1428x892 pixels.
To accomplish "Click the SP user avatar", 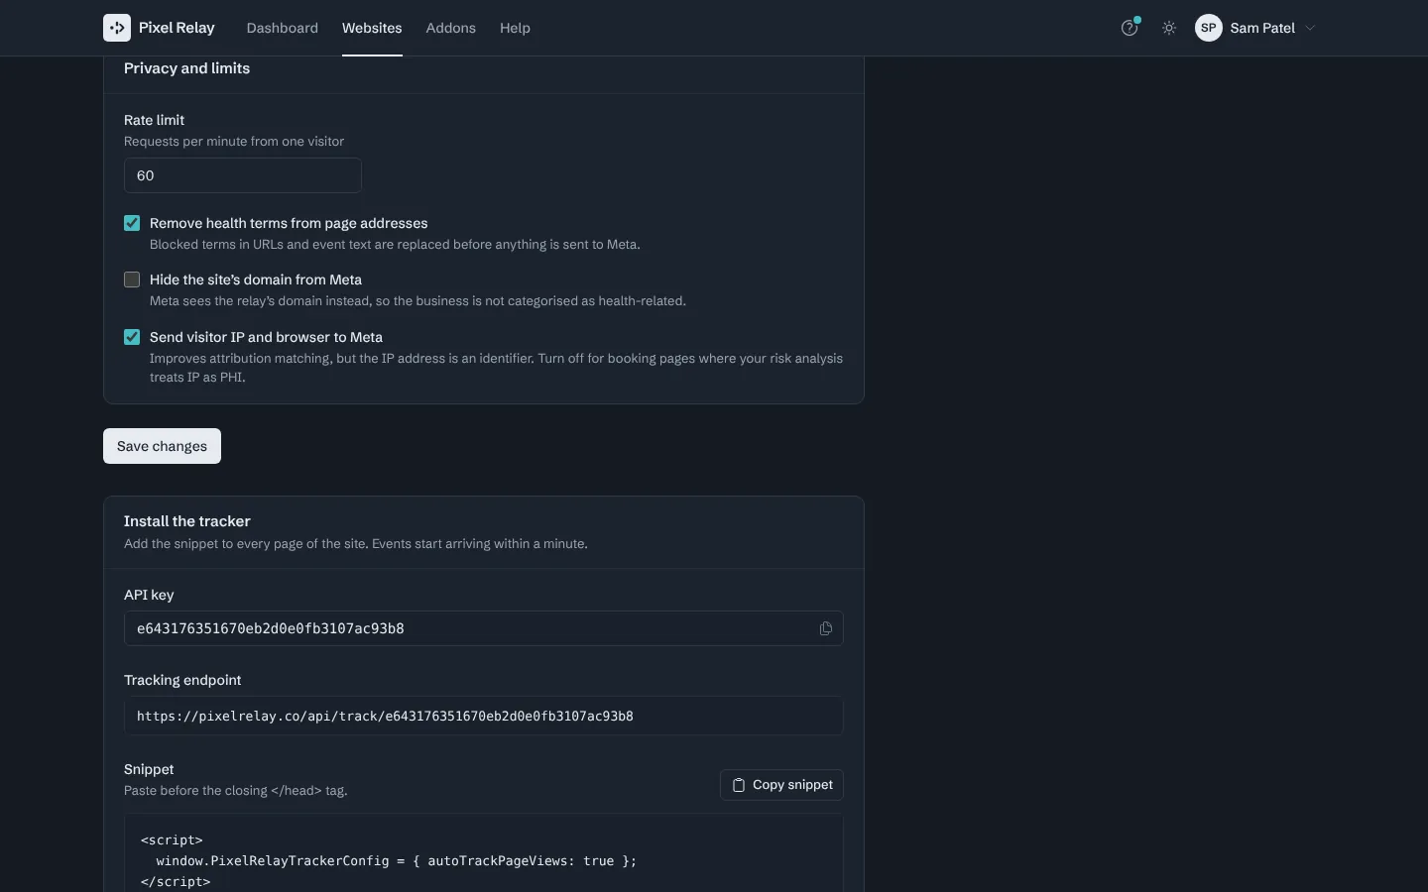I will 1208,28.
